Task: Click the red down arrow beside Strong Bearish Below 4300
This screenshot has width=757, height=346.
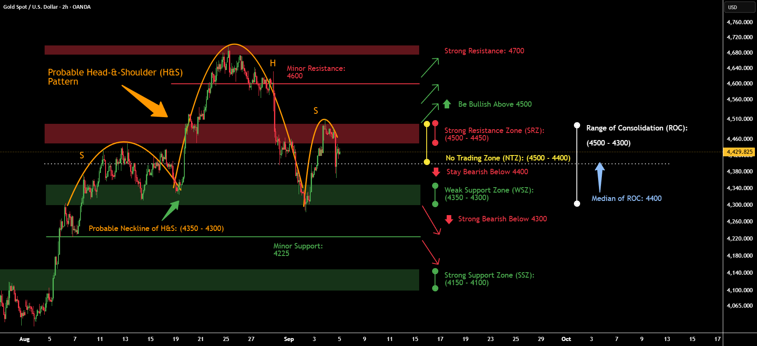Action: (x=449, y=219)
